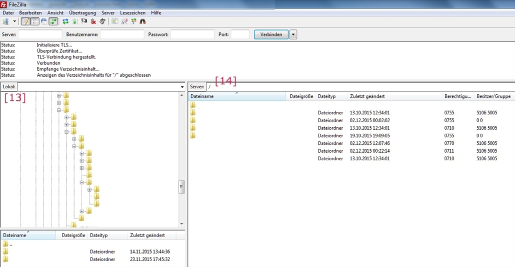Open the Ansicht menu
The width and height of the screenshot is (515, 267).
55,13
